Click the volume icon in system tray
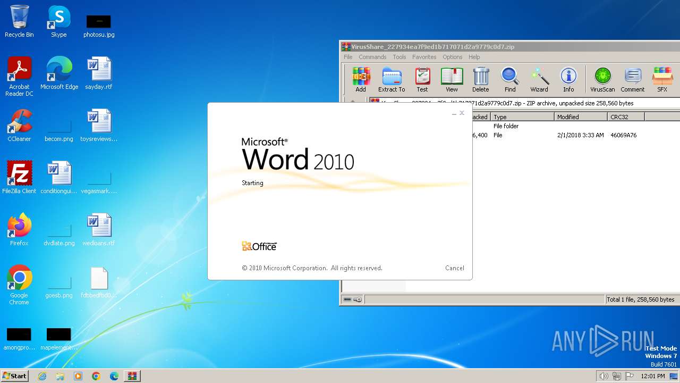The height and width of the screenshot is (383, 680). coord(603,376)
